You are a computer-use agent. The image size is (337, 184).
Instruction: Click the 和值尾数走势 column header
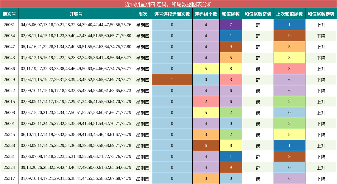pyautogui.click(x=321, y=13)
